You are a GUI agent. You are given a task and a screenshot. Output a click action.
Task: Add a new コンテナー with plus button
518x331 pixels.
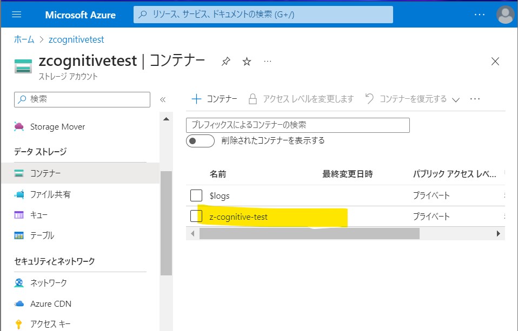coord(215,99)
